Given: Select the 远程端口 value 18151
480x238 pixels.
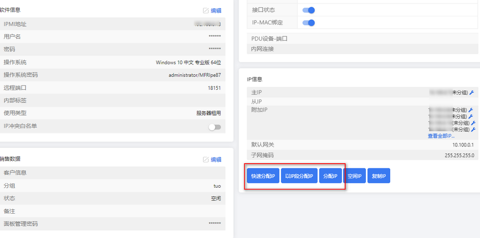Looking at the screenshot, I should 214,88.
